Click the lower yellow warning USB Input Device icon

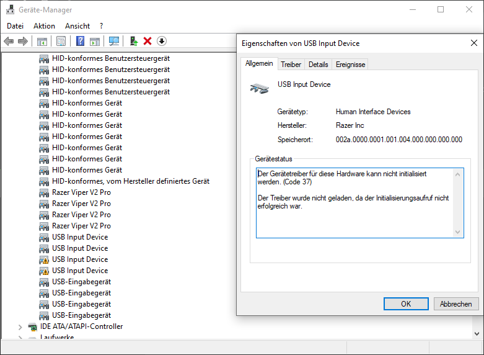click(44, 271)
